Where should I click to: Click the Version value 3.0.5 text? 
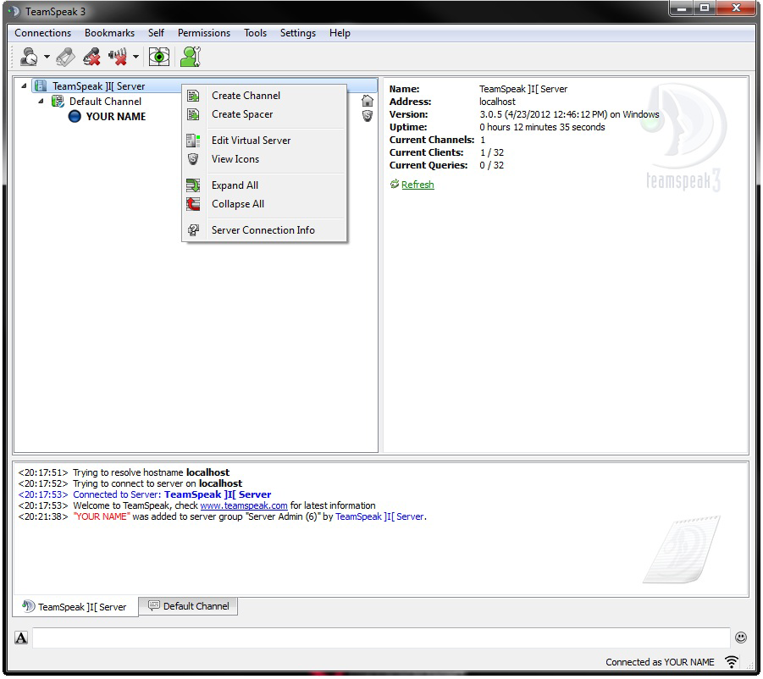tap(569, 114)
